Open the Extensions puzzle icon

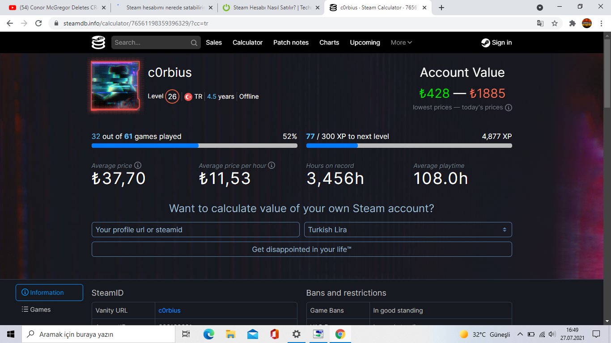572,23
